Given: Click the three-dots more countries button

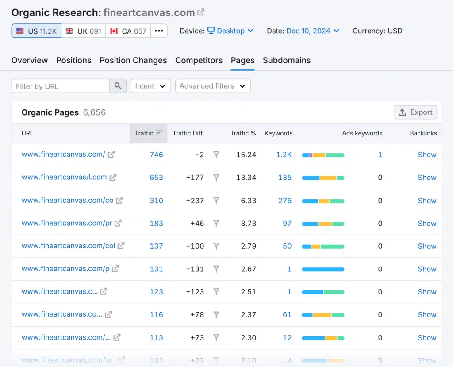Looking at the screenshot, I should click(x=159, y=31).
